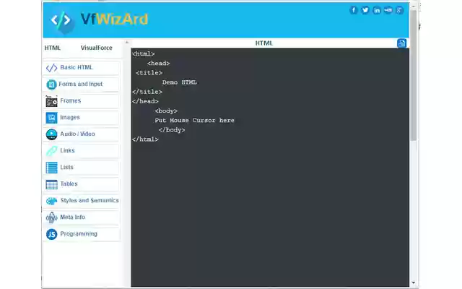Image resolution: width=462 pixels, height=289 pixels.
Task: Click the <head> tag line in editor
Action: 159,63
